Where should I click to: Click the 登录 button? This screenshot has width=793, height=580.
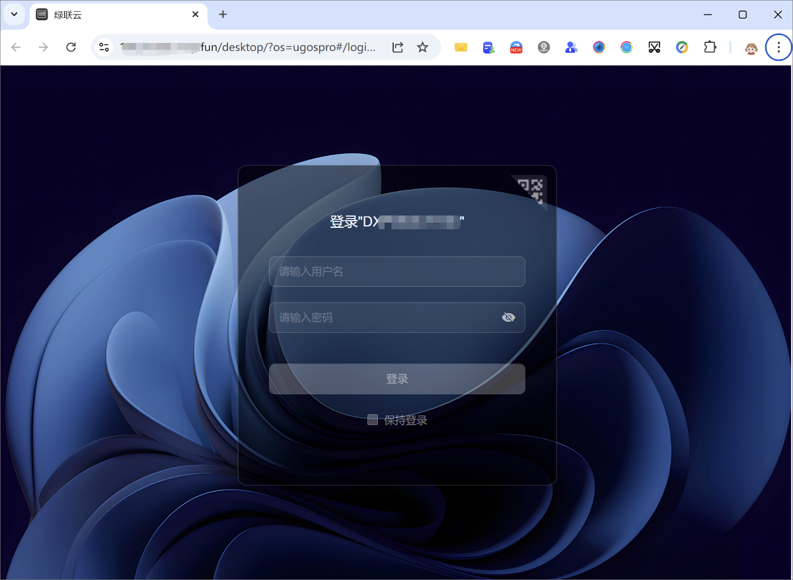(x=397, y=379)
